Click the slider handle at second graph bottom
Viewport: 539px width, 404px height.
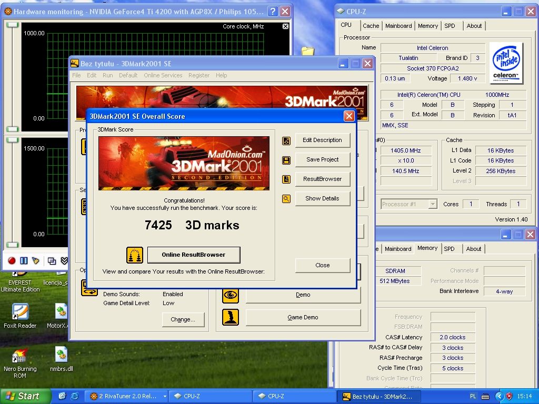coord(13,245)
